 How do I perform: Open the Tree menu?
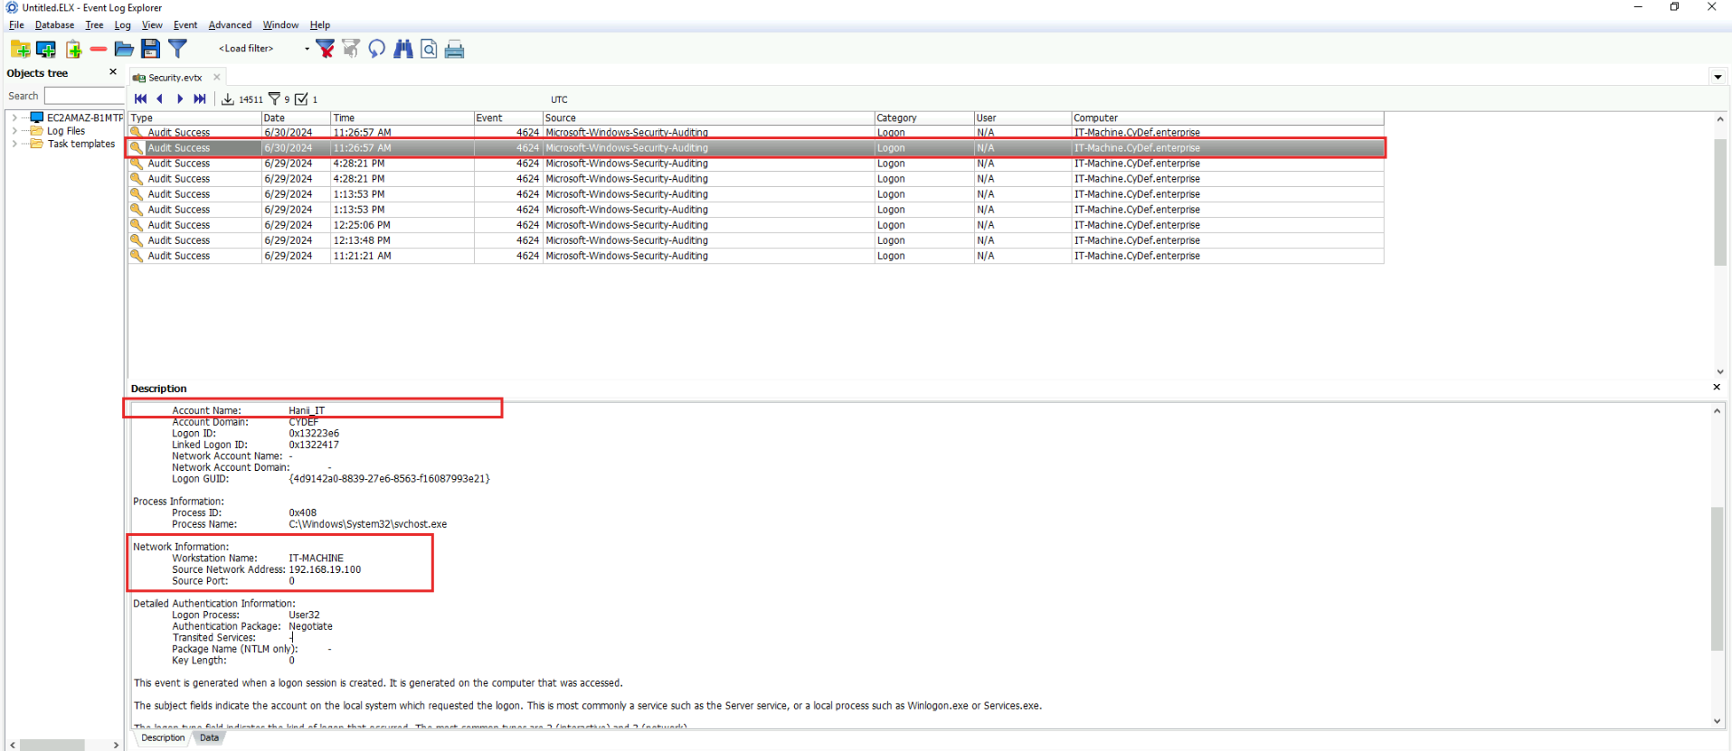click(x=94, y=25)
